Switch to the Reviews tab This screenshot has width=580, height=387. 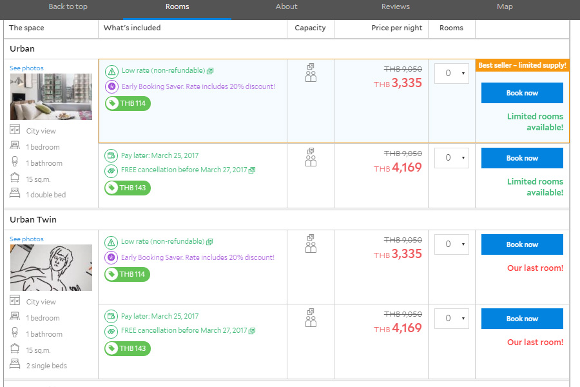coord(395,6)
